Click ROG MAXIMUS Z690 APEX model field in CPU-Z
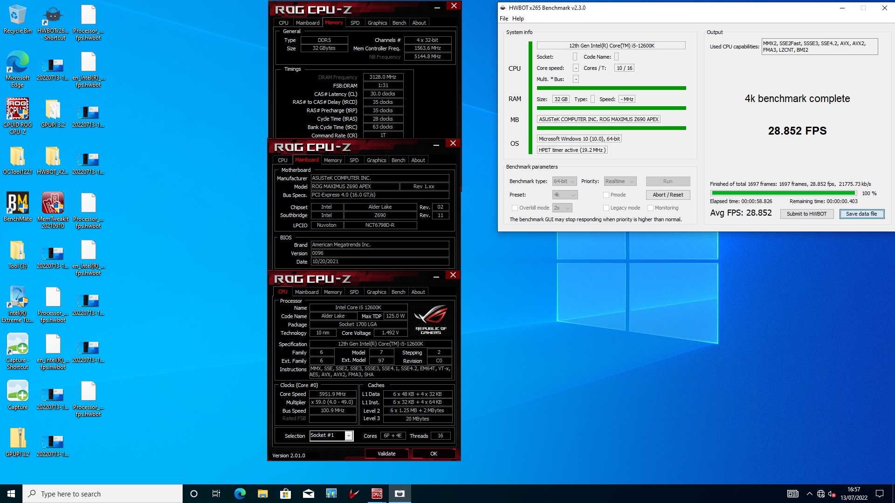Screen dimensions: 895x503 click(x=355, y=186)
